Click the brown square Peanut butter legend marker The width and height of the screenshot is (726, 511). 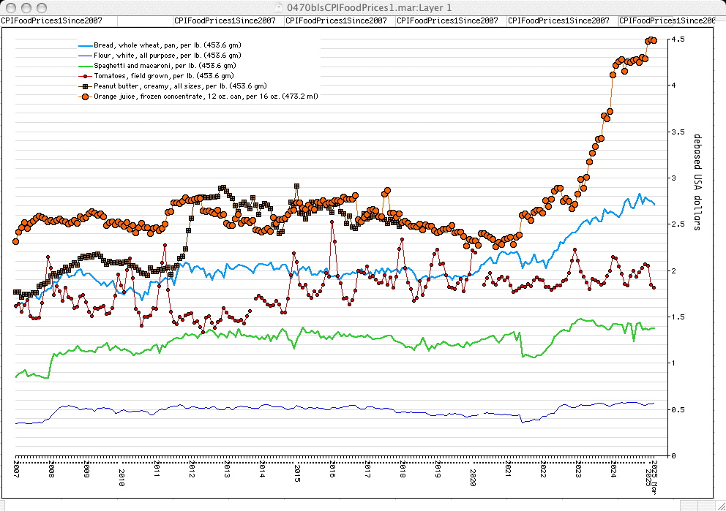[x=85, y=86]
